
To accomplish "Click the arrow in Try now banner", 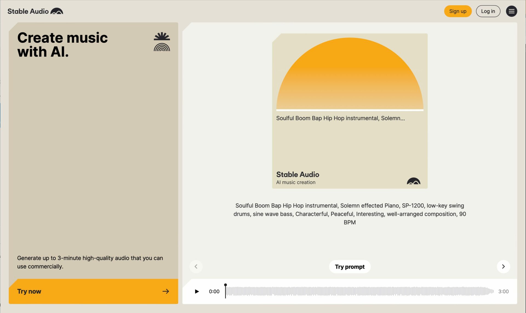I will tap(166, 291).
